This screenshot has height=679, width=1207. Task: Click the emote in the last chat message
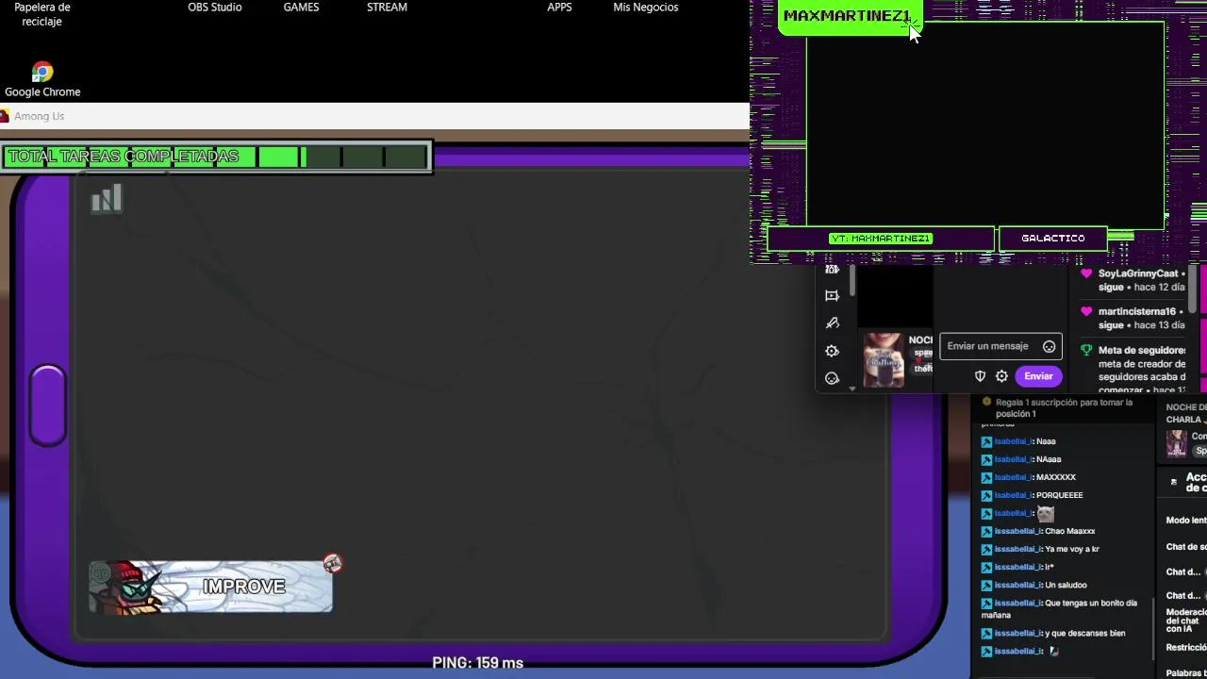[x=1054, y=652]
